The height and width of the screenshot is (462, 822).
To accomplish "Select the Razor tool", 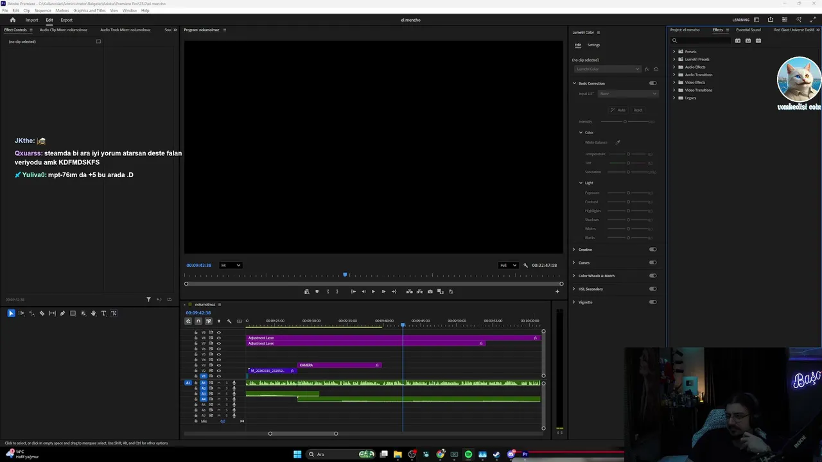I will (42, 313).
